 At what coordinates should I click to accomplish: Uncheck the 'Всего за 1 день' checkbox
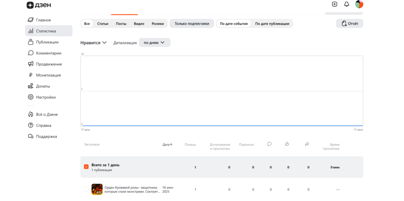coord(86,167)
